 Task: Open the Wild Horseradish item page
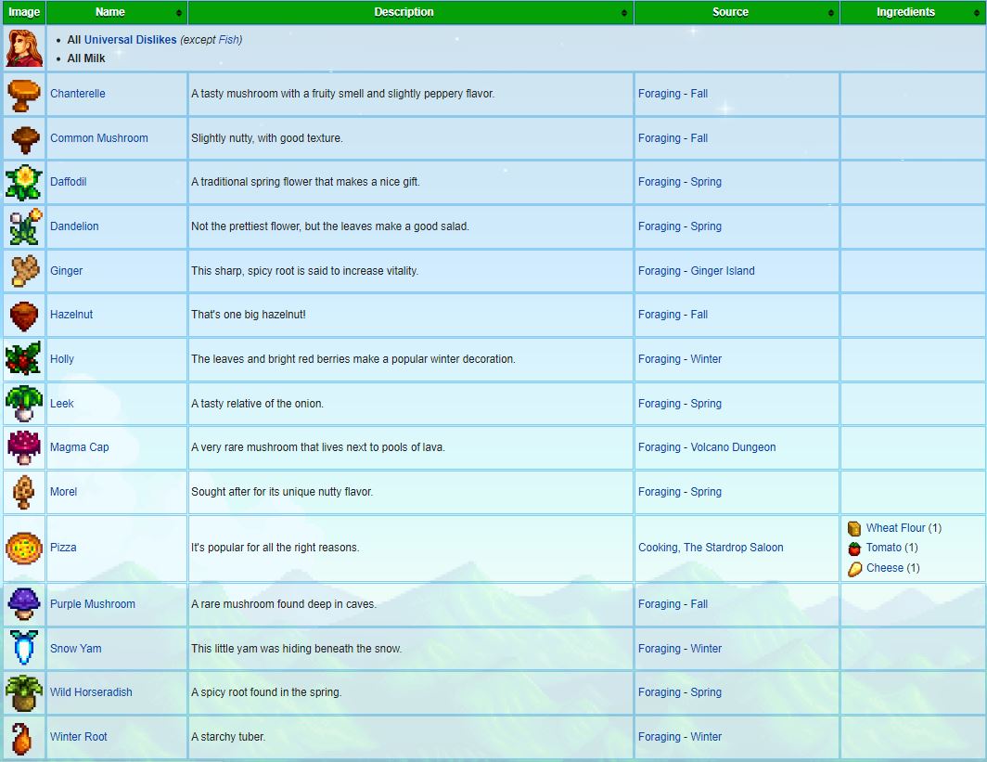coord(91,692)
